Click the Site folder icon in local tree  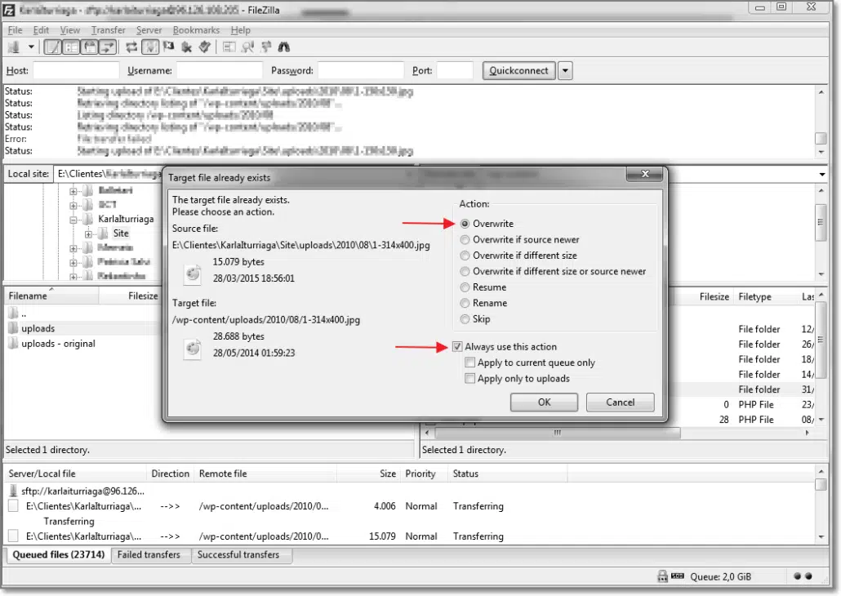click(x=104, y=234)
